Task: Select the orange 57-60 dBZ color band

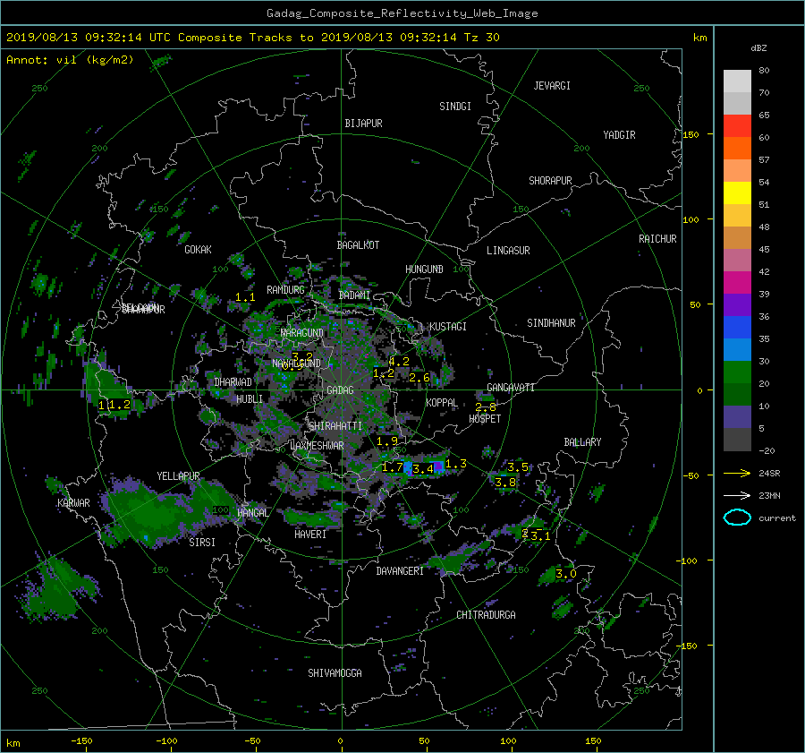Action: (x=737, y=149)
